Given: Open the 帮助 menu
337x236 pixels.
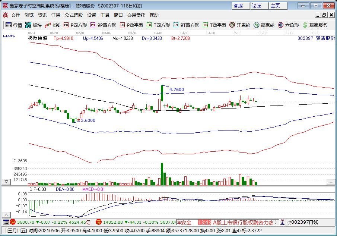Looking at the screenshot, I should 154,15.
